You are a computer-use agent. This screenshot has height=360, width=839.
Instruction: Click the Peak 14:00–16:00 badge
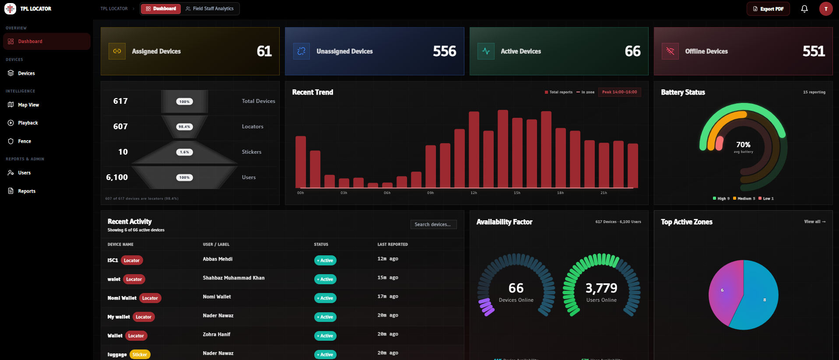(x=619, y=92)
